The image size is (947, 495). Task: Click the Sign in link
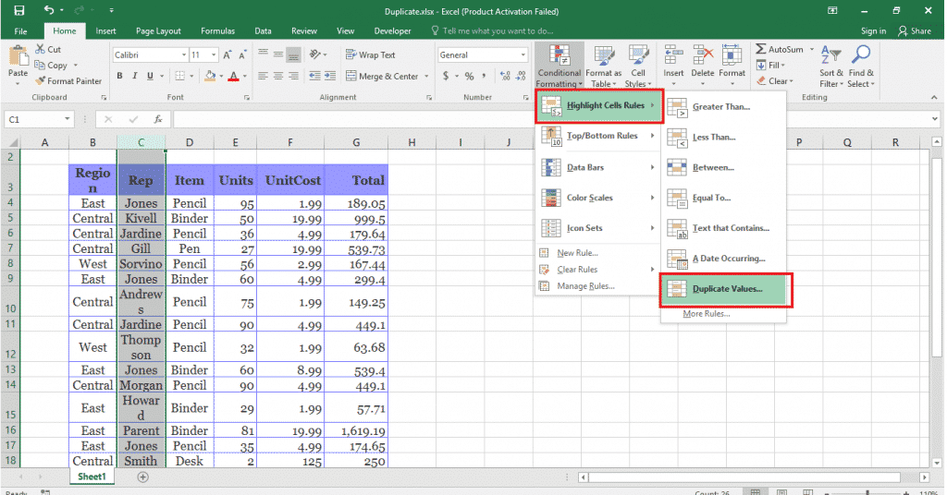873,30
